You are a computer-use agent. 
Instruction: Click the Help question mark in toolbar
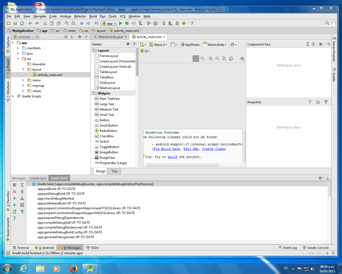point(192,24)
